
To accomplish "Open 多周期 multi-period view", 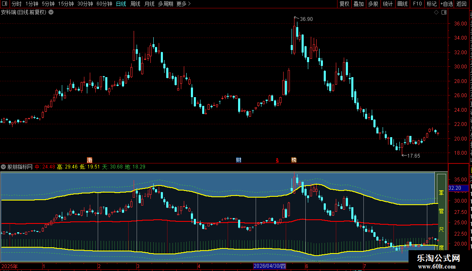I will click(165, 4).
